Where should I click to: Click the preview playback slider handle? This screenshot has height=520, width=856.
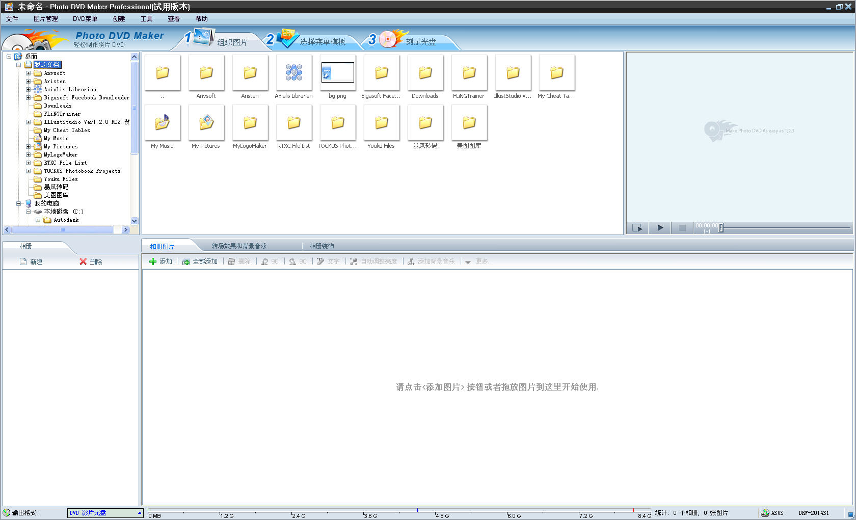(x=721, y=228)
